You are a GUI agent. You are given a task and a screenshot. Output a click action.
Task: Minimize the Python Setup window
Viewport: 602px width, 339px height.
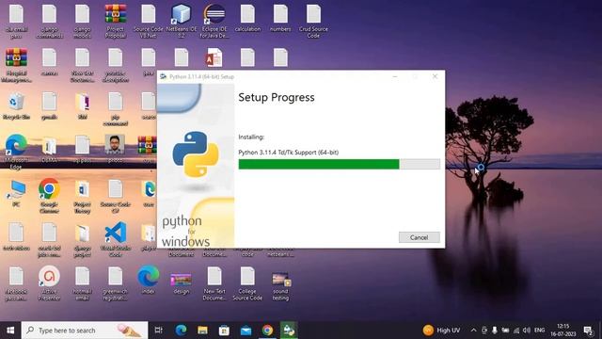(x=395, y=76)
